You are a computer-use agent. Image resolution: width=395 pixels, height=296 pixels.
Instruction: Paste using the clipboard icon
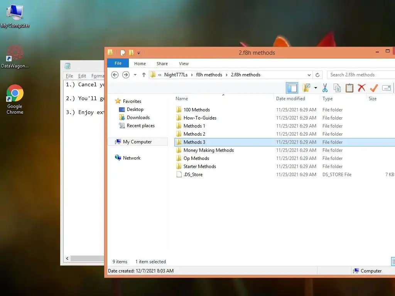click(x=349, y=88)
